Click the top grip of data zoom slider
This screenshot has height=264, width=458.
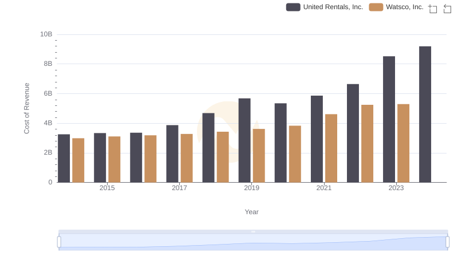253,231
